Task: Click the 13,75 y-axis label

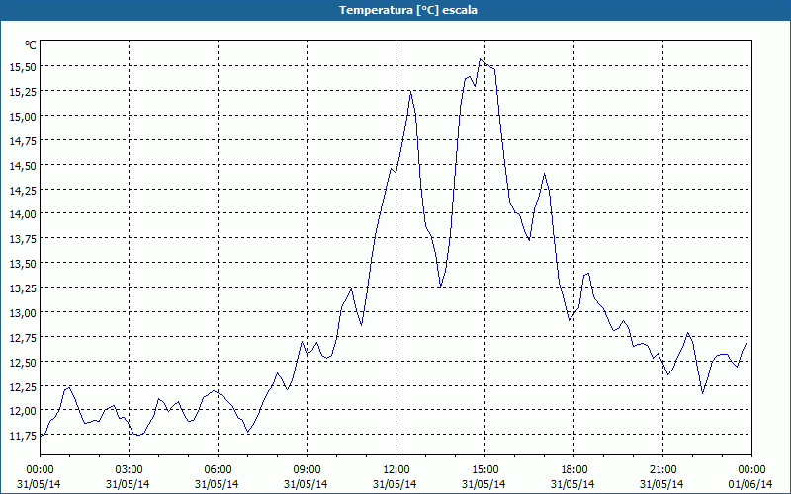Action: pyautogui.click(x=23, y=238)
